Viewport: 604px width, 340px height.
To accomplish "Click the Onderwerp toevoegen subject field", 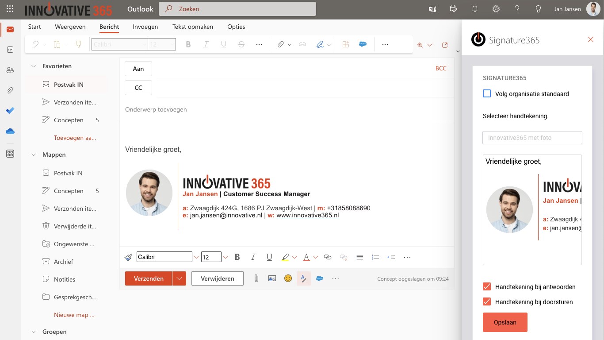I will 287,109.
